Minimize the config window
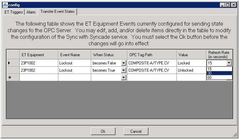The height and width of the screenshot is (139, 239). pos(222,5)
